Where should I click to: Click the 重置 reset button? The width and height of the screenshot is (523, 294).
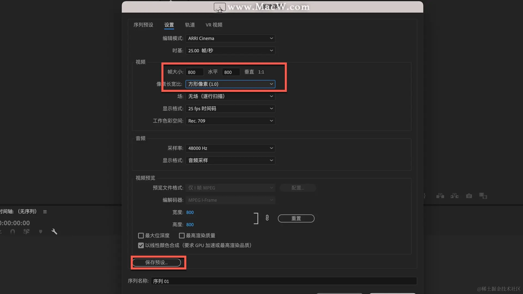296,218
